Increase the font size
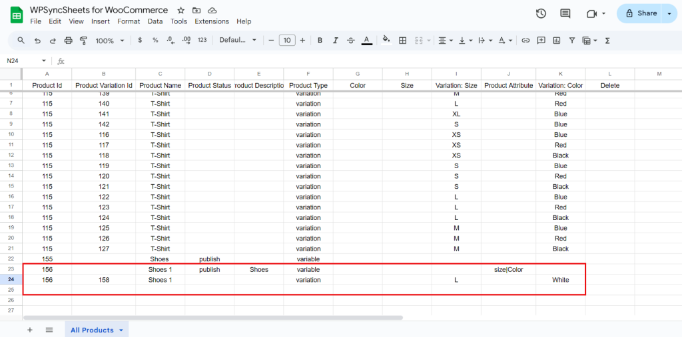Viewport: 682px width, 337px height. pos(302,41)
